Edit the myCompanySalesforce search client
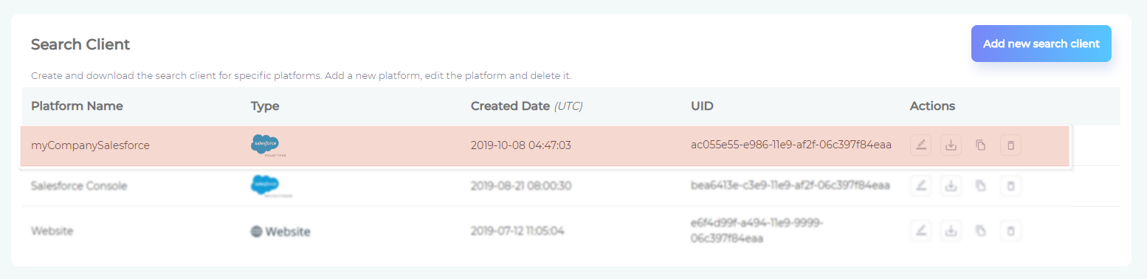The width and height of the screenshot is (1147, 279). [920, 145]
